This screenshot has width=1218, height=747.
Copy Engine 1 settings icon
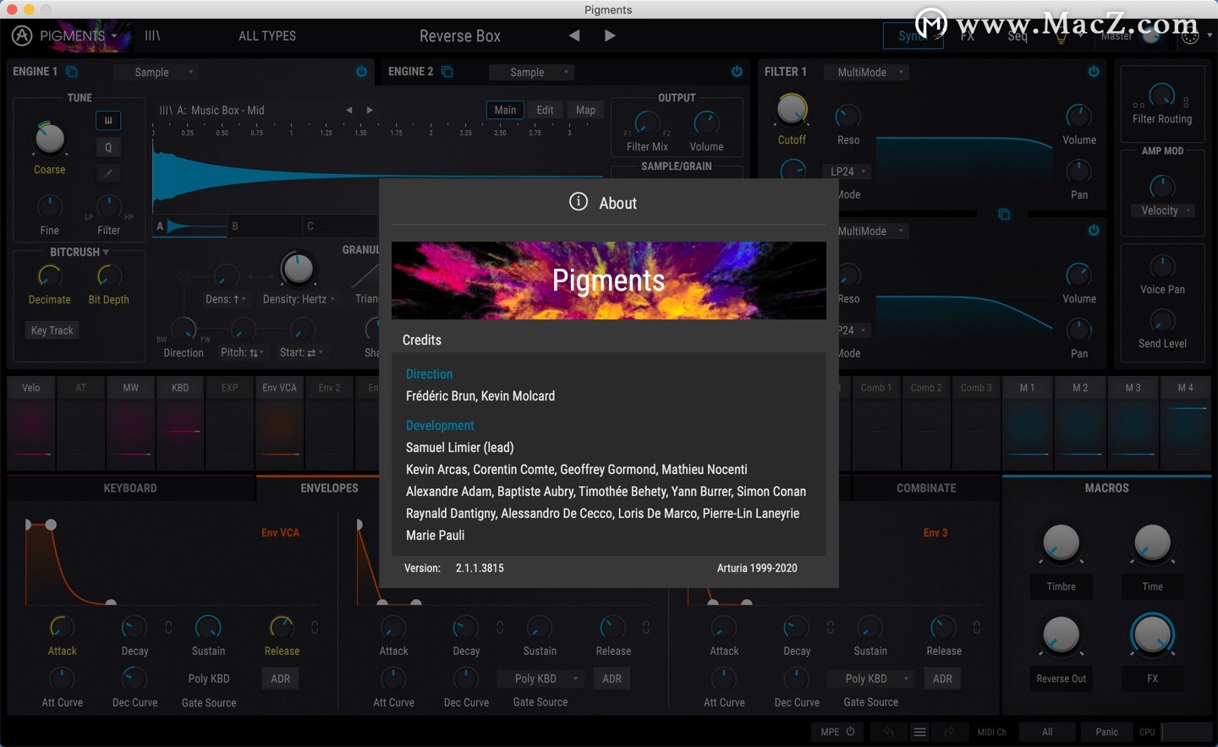pyautogui.click(x=72, y=72)
